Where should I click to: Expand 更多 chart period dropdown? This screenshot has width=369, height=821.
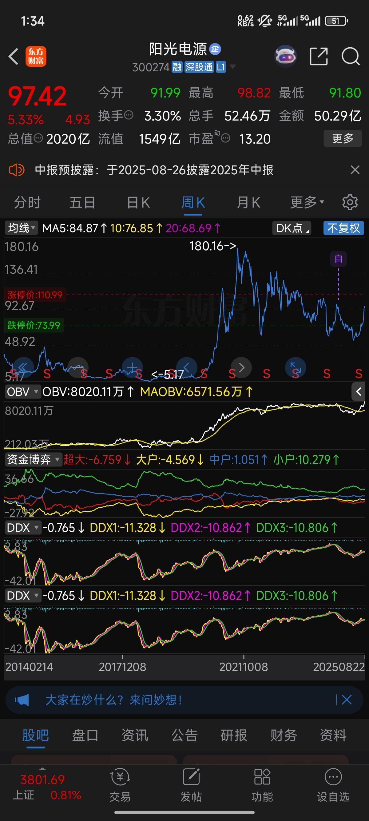307,202
